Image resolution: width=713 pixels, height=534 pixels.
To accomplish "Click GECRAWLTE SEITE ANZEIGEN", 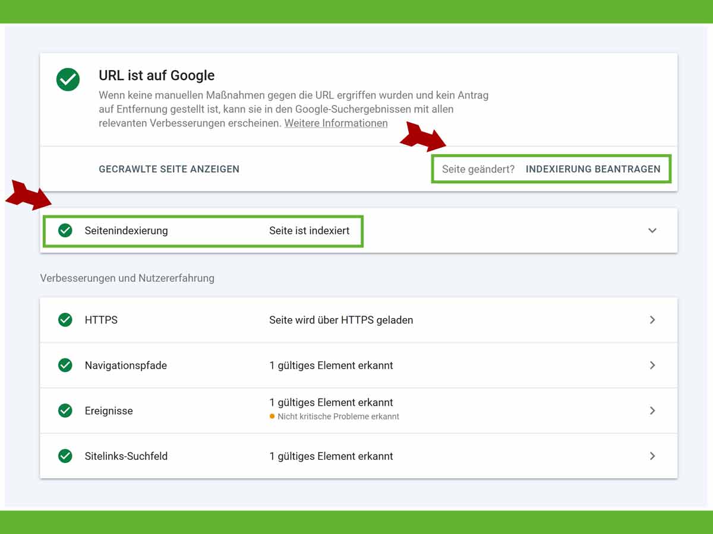I will [x=169, y=169].
